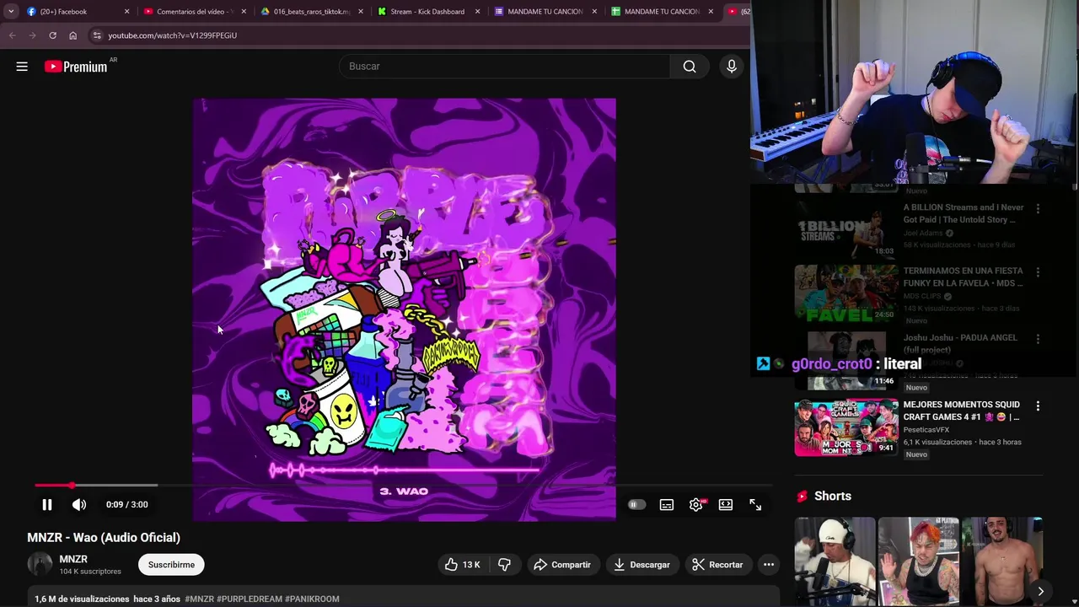
Task: Subscribe to MNZR with Suscribirme button
Action: click(x=171, y=565)
